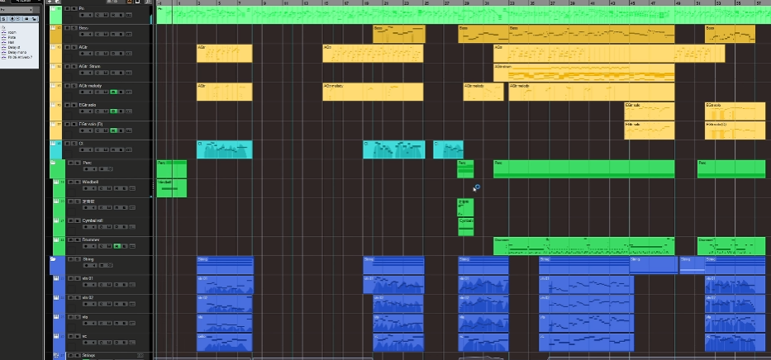
Task: Select the 'Delay mono' item in inspector list
Action: click(x=18, y=51)
